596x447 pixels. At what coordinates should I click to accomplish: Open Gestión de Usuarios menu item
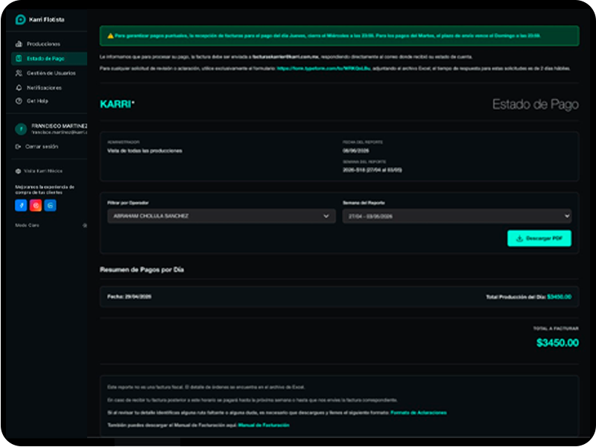point(49,73)
